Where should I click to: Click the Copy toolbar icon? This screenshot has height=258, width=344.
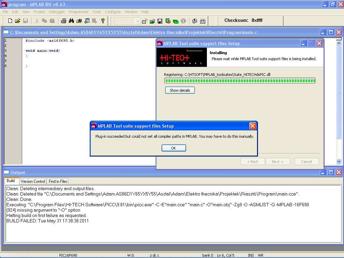(x=45, y=21)
